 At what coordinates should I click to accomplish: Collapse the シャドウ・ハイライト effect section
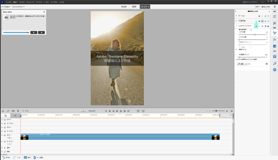point(236,26)
